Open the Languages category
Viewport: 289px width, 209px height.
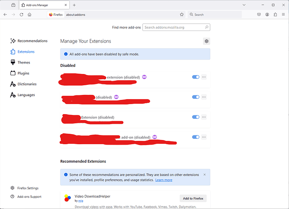(23, 95)
